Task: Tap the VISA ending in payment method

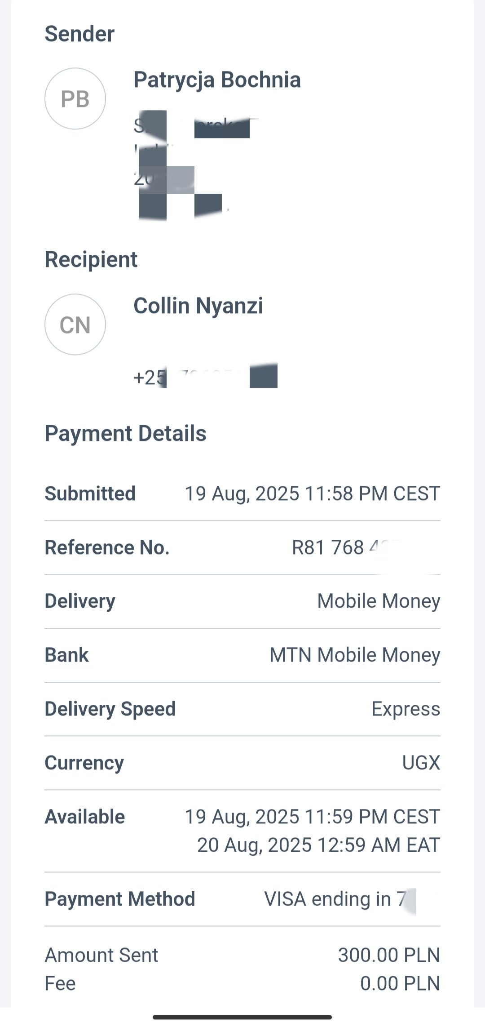Action: (340, 899)
